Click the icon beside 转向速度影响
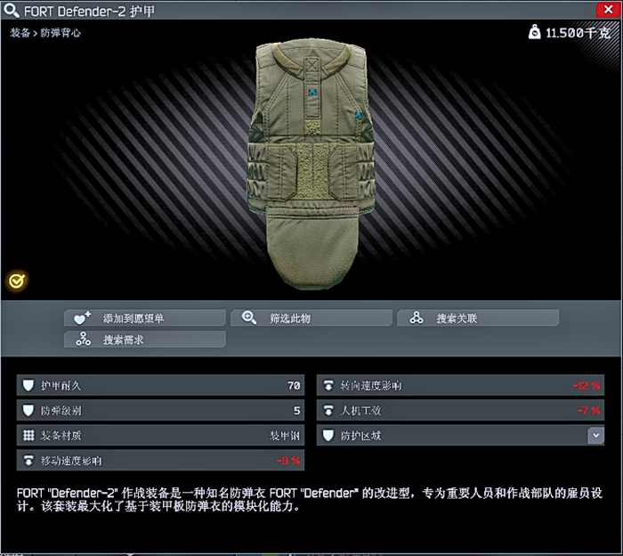This screenshot has height=556, width=623. click(328, 386)
